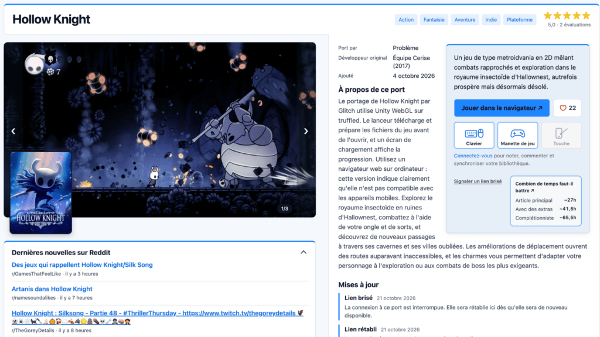Open Combien de temps faut-il battre link
The height and width of the screenshot is (337, 600).
[x=544, y=187]
